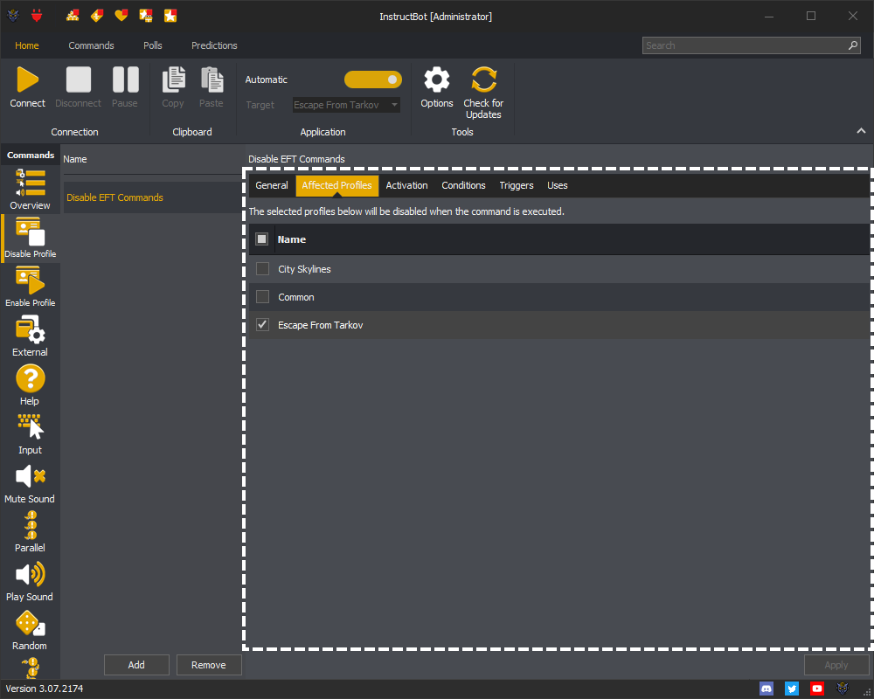Click the star quick-access icon
874x699 pixels.
point(170,16)
